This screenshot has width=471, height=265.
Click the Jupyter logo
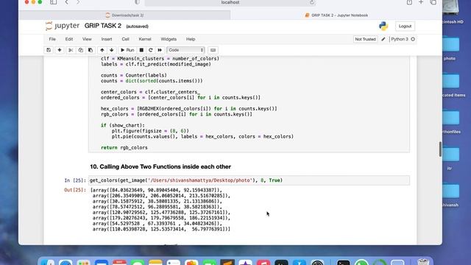(x=63, y=26)
